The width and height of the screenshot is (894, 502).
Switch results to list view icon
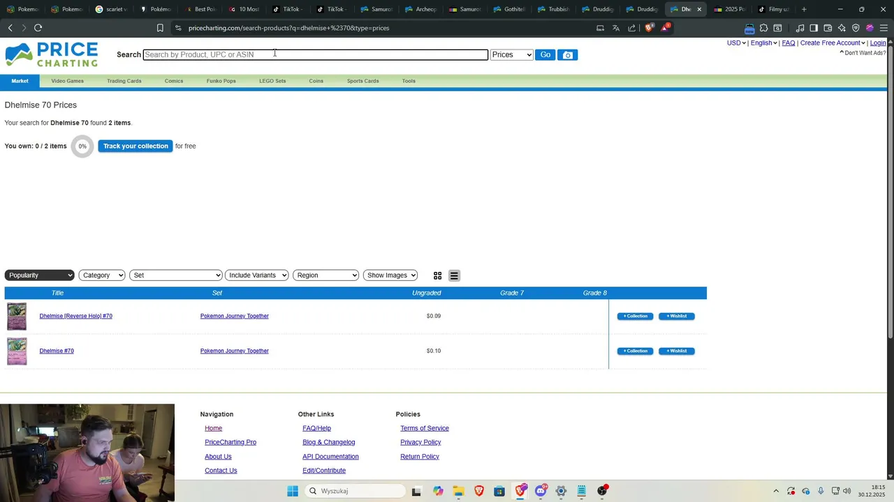coord(454,275)
